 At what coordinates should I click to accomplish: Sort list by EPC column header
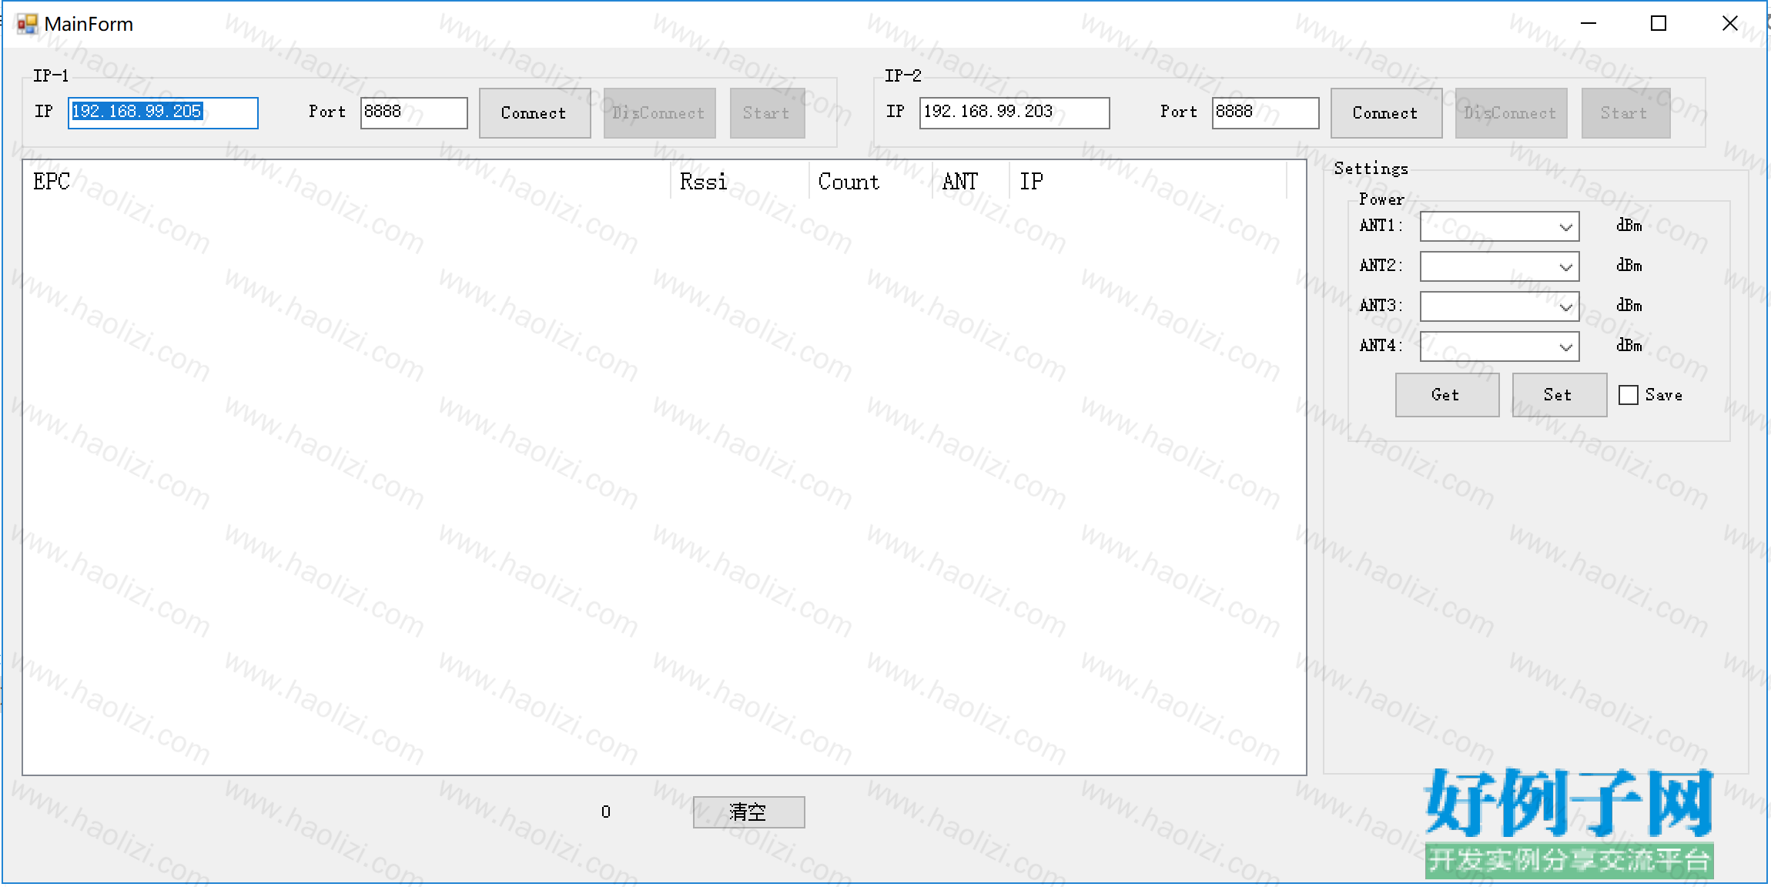pos(346,182)
